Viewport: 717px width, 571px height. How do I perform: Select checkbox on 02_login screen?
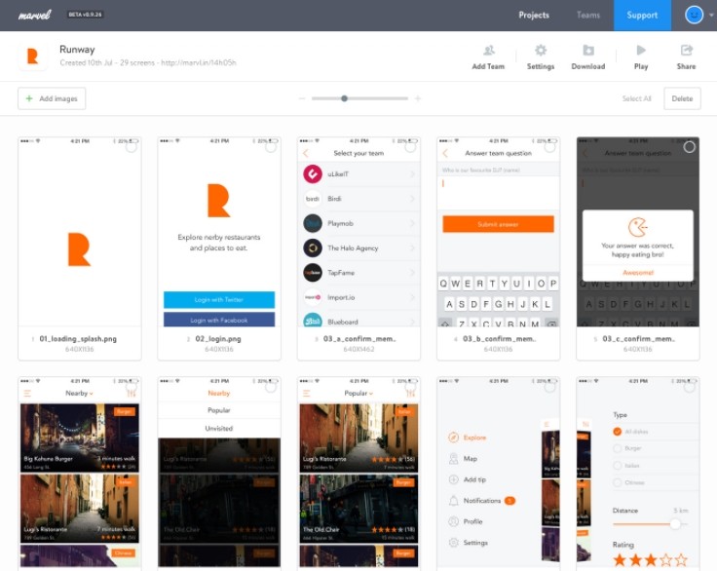point(271,147)
